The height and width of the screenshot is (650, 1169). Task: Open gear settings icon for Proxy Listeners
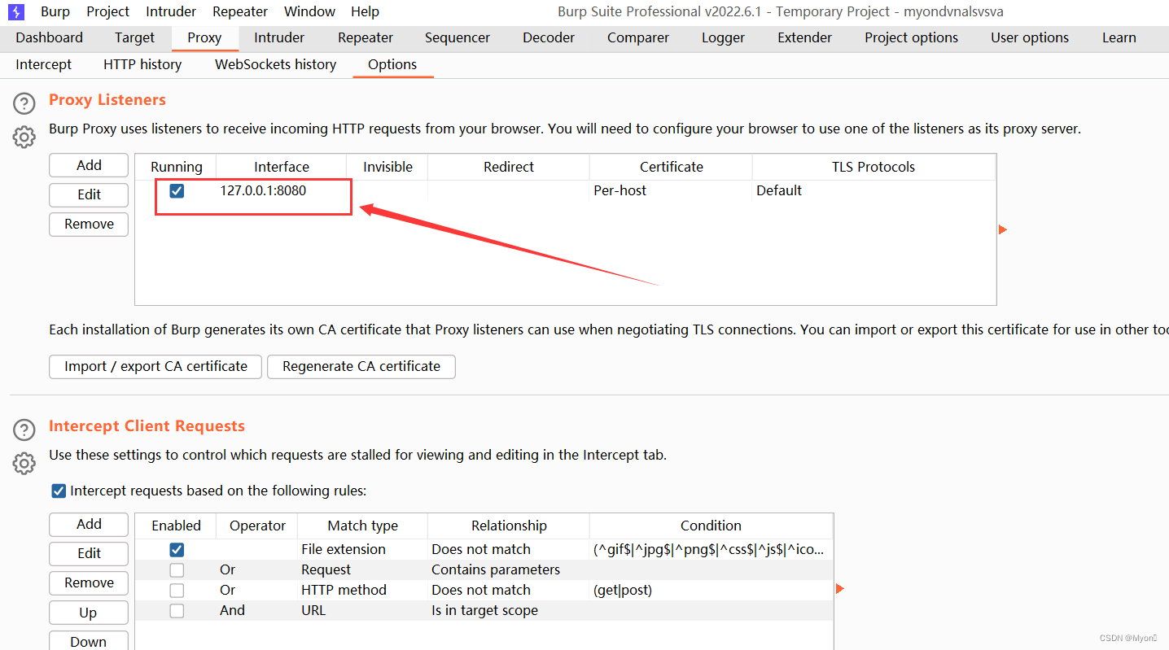(x=24, y=137)
